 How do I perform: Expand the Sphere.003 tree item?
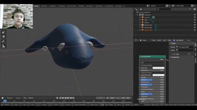click(140, 30)
